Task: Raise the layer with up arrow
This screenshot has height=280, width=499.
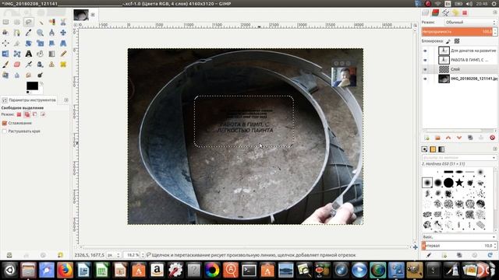Action: 448,138
